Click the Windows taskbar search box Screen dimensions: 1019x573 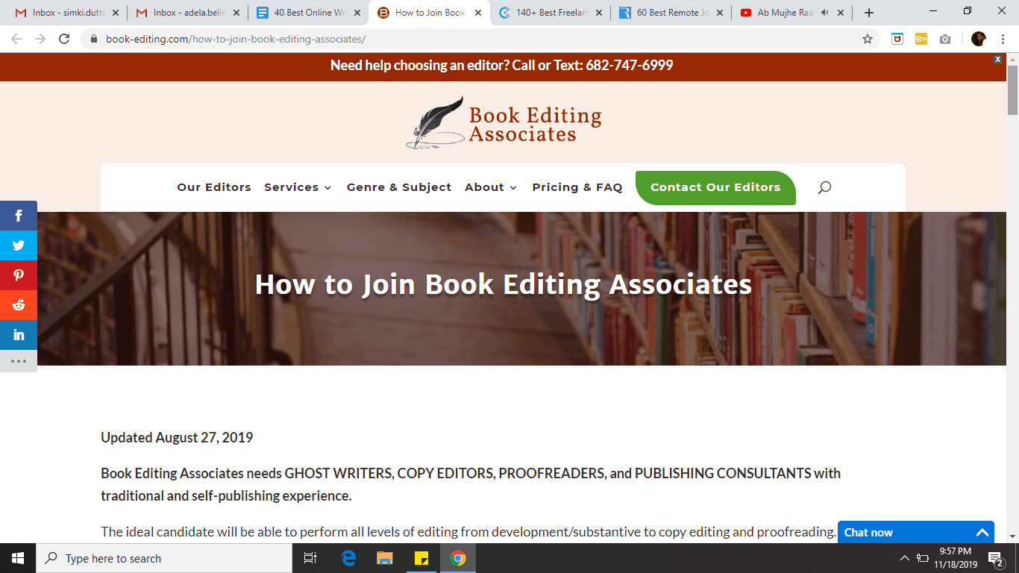(164, 558)
